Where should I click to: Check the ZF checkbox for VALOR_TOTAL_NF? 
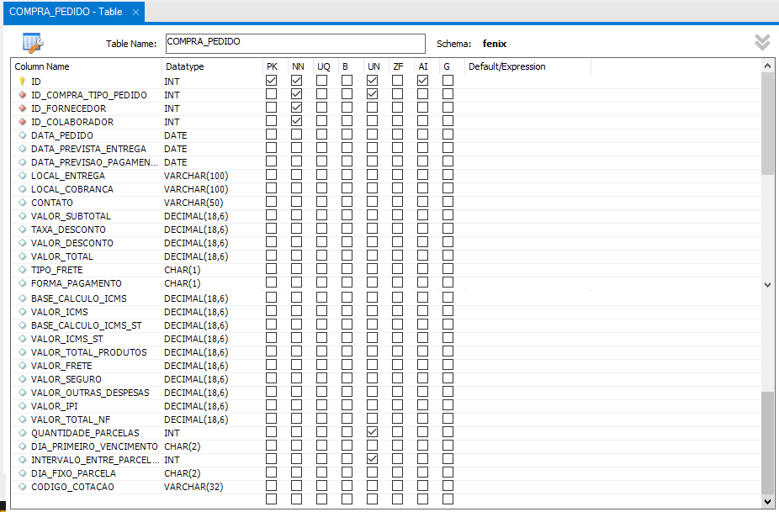click(x=397, y=418)
